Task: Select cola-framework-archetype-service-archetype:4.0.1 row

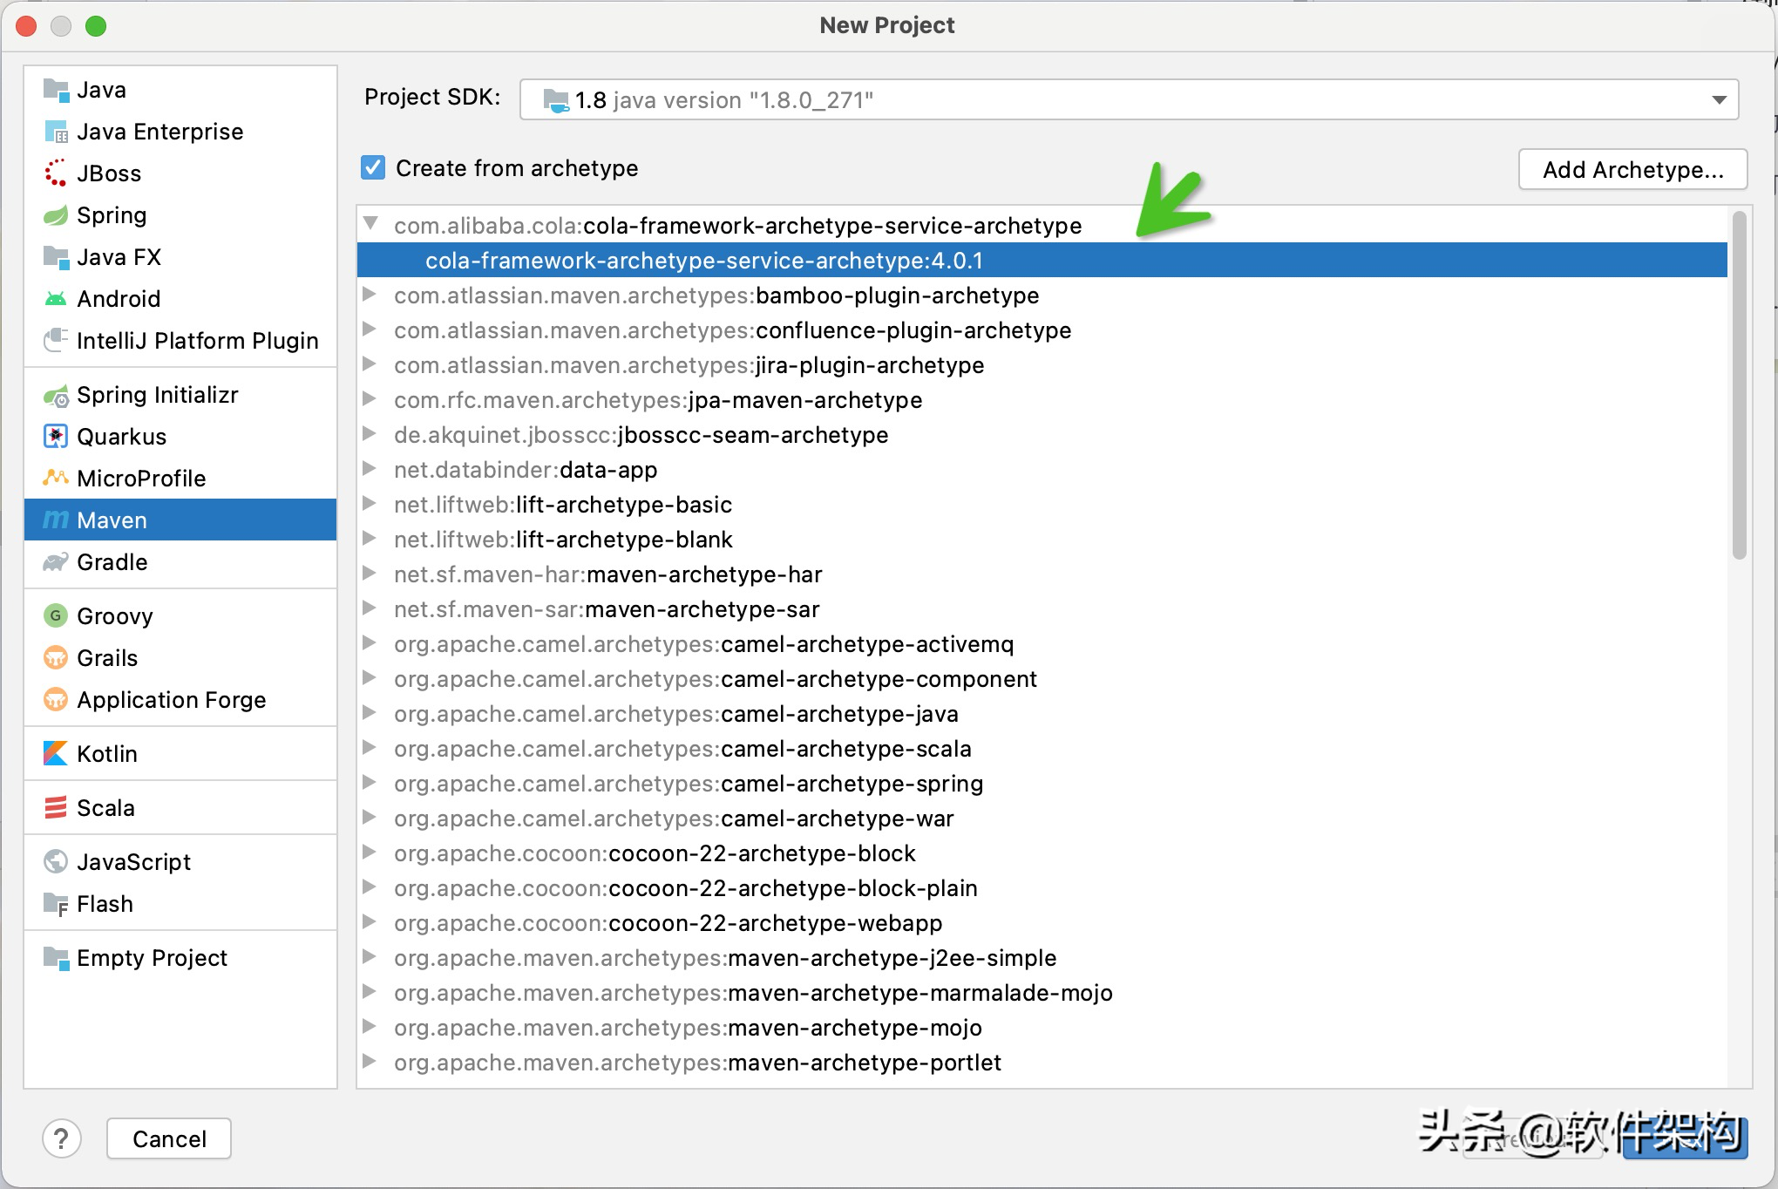Action: [x=1042, y=261]
